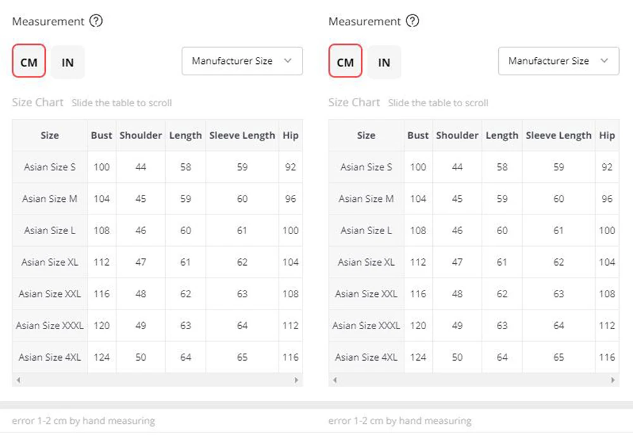Select CM unit in left panel
Image resolution: width=633 pixels, height=441 pixels.
pos(28,61)
